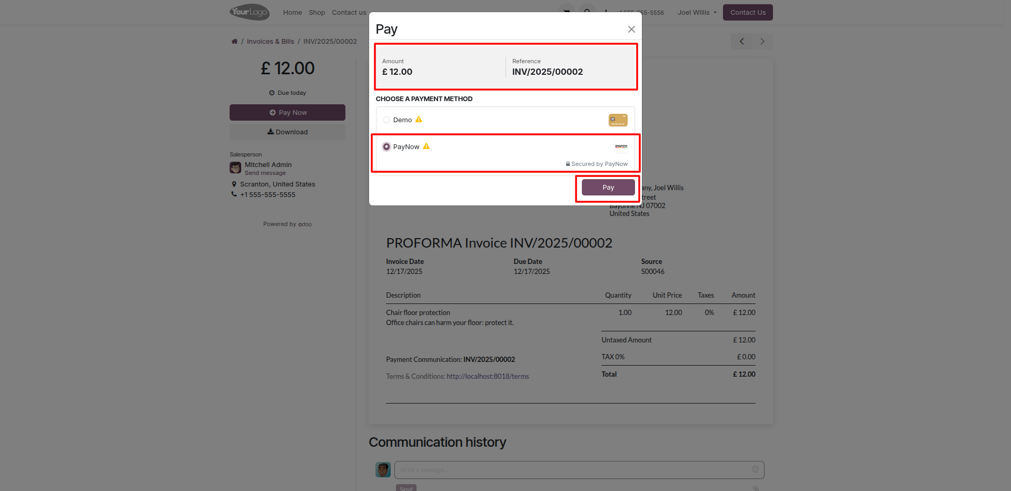Click the YourLogo site logo
The height and width of the screenshot is (491, 1011).
(250, 12)
